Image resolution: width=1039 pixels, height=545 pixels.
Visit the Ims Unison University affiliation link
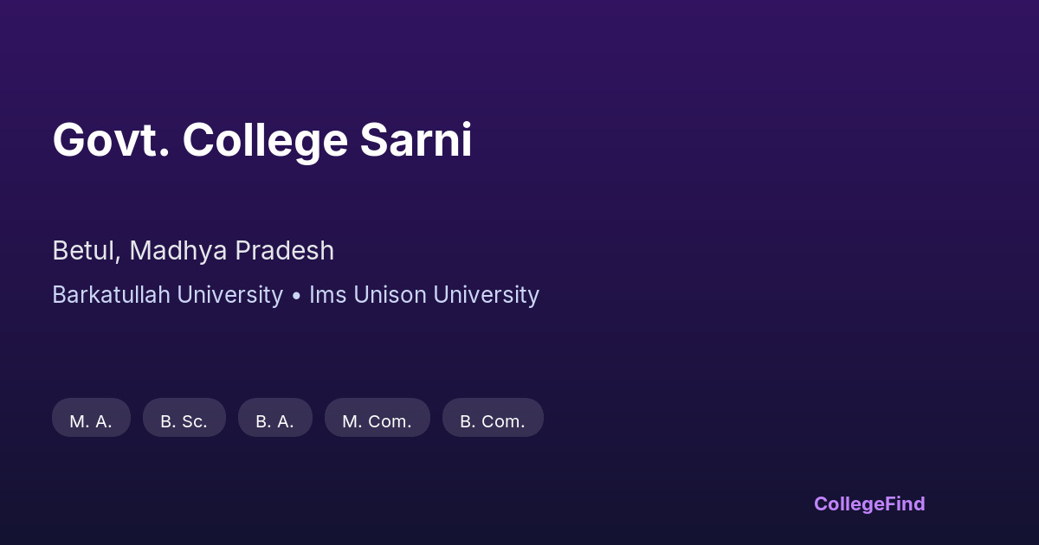[x=423, y=295]
